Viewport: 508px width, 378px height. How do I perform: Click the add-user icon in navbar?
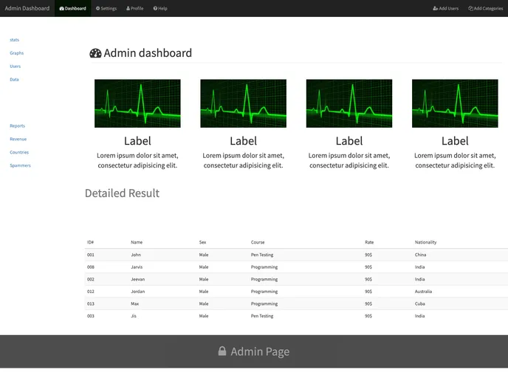pos(436,8)
